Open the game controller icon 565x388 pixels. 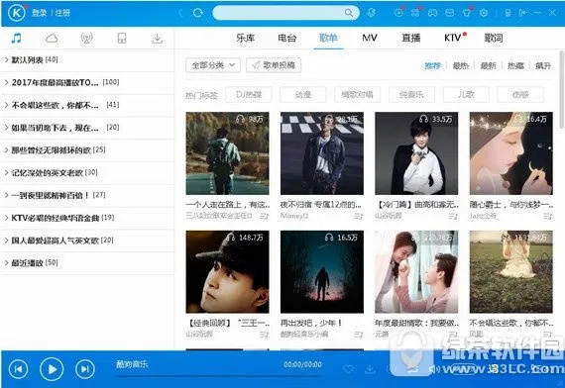tap(432, 13)
